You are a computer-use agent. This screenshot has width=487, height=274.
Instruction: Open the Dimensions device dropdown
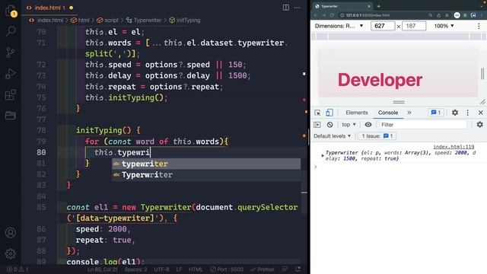pos(339,26)
